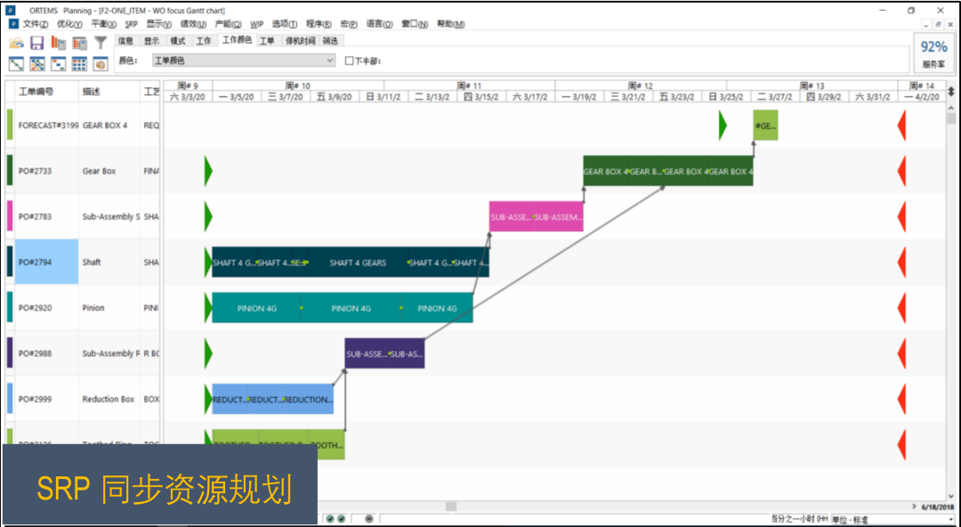Screen dimensions: 961x527
Task: Switch to the 信息 tab
Action: [125, 41]
